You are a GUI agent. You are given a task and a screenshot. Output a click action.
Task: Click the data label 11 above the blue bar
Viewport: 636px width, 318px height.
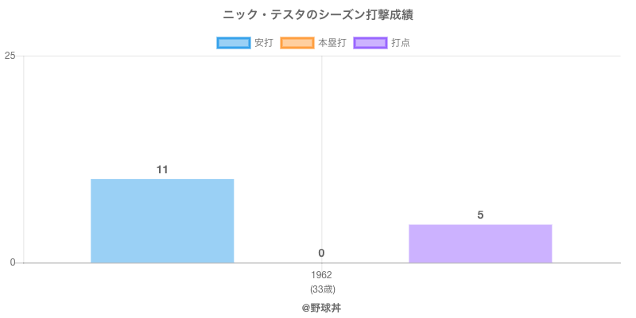[x=162, y=169]
